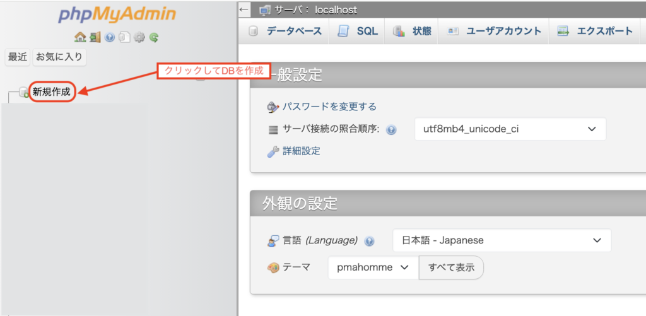This screenshot has width=646, height=316.
Task: Click the list icon beside サーバ接続の照合順序
Action: point(273,130)
